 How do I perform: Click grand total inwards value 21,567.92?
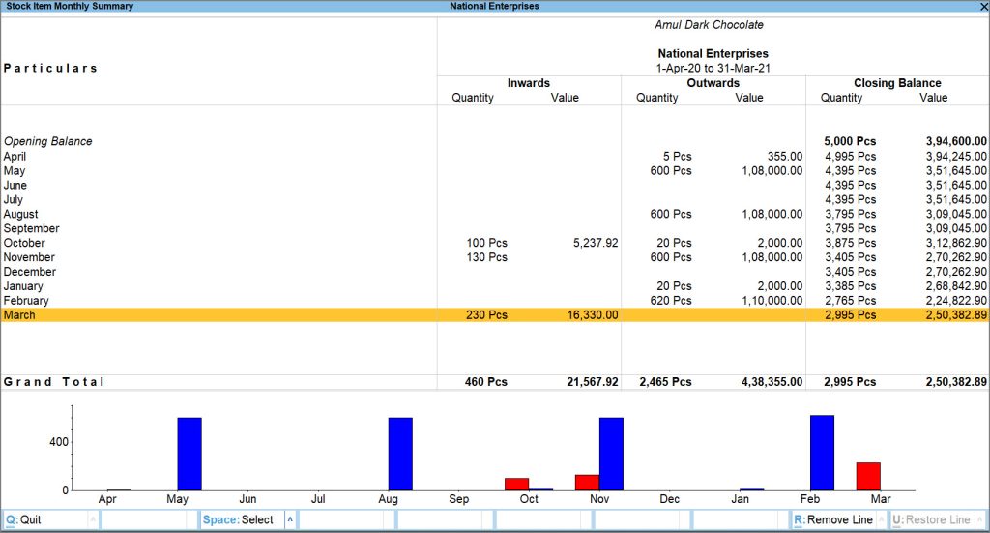[593, 382]
